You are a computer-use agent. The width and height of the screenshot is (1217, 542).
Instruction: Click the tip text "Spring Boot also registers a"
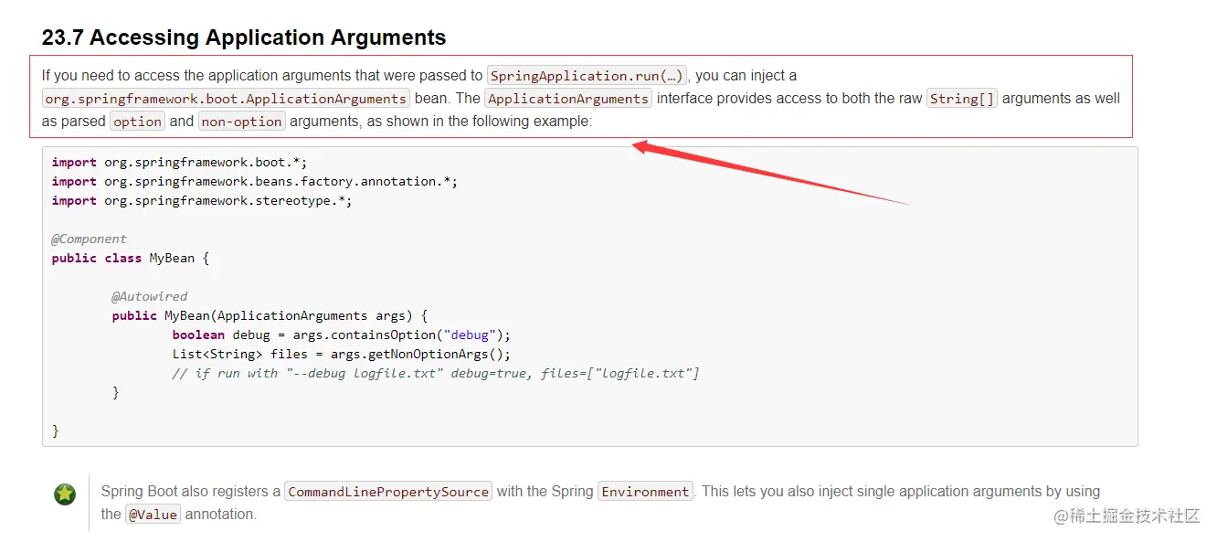tap(191, 491)
